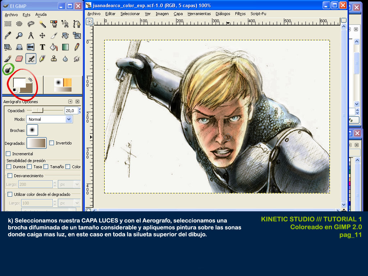Viewport: 368px width, 276px height.
Task: Open the Modo Normal dropdown
Action: click(x=50, y=119)
